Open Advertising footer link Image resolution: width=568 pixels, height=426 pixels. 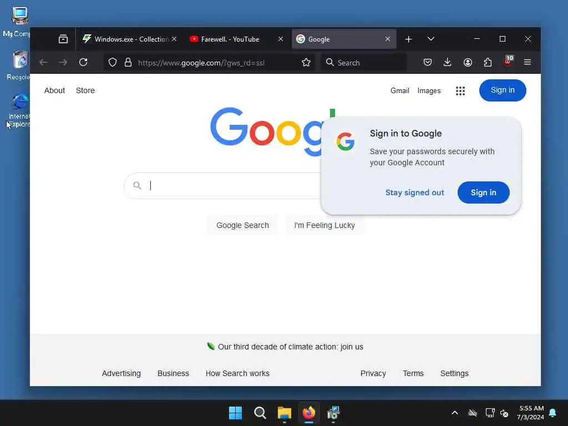[121, 373]
